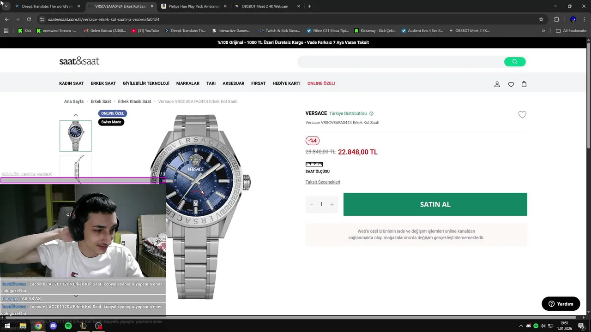Show hidden system tray icons

(521, 326)
